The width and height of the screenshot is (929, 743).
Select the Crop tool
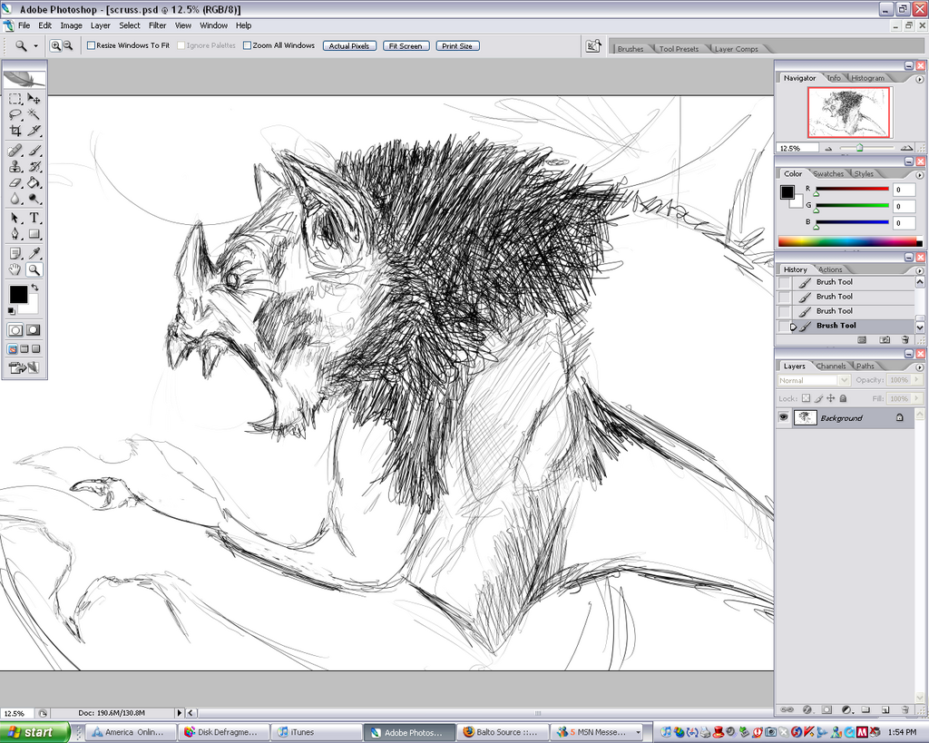click(x=15, y=131)
